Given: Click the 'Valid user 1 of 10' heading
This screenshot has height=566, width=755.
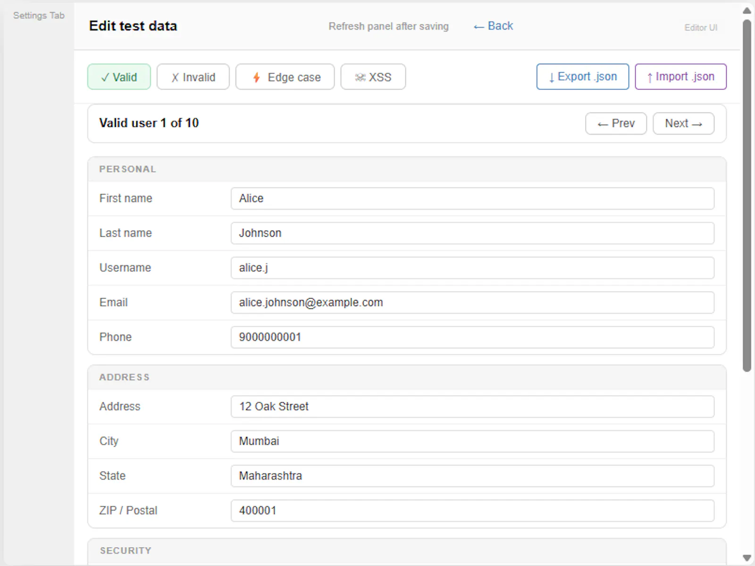Looking at the screenshot, I should [x=149, y=123].
